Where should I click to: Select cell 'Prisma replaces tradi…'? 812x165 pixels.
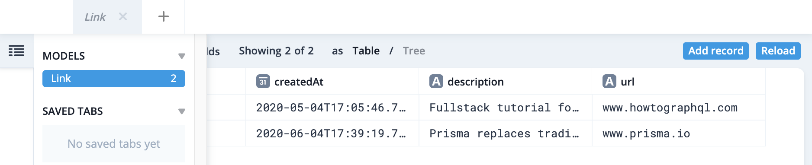click(x=506, y=133)
